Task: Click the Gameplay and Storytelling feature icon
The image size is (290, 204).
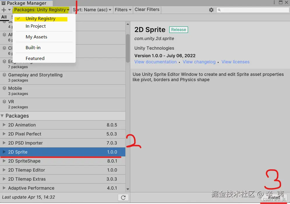Action: pyautogui.click(x=4, y=75)
